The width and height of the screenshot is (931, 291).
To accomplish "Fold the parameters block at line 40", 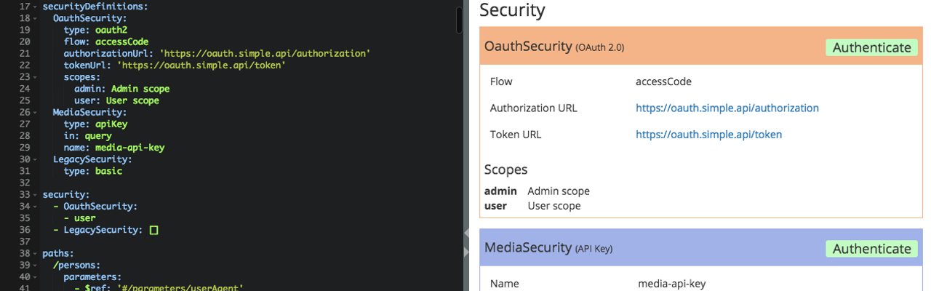I will click(x=34, y=278).
